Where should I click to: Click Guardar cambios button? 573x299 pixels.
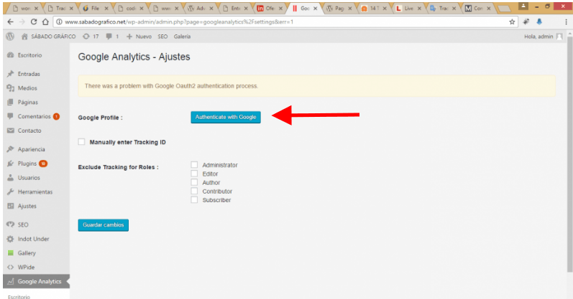(103, 225)
